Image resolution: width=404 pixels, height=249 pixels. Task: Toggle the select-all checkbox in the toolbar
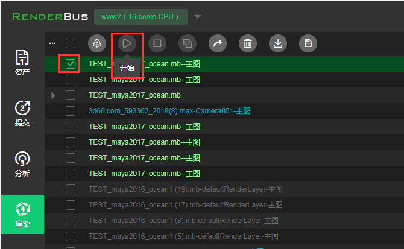pos(71,43)
